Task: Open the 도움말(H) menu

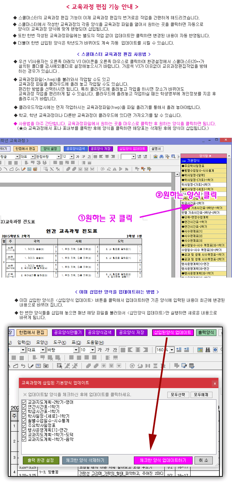Action: point(95,342)
